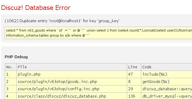Click row number "2" in the No. column
The height and width of the screenshot is (99, 192).
(x=11, y=82)
